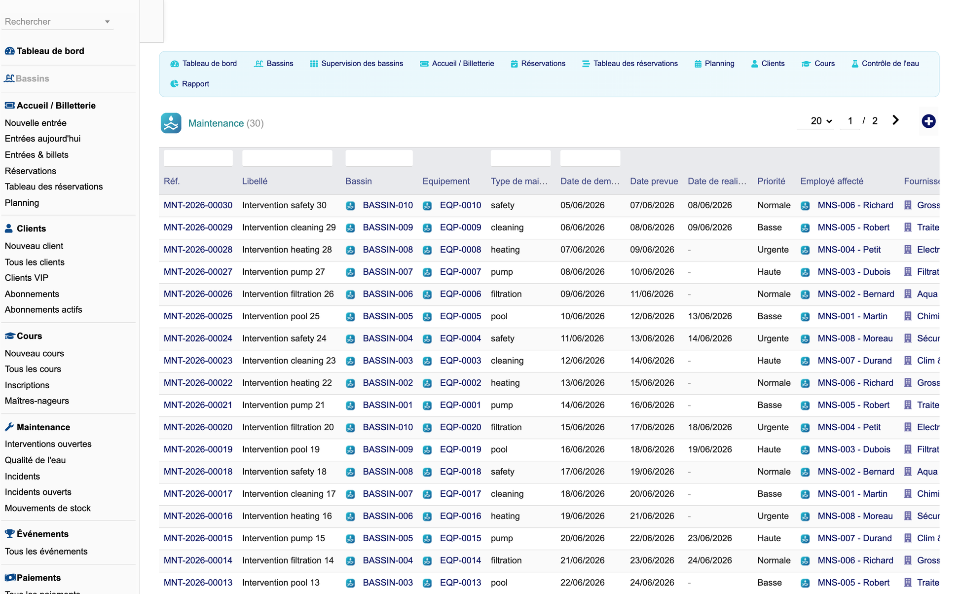Open Abonnements actifs in sidebar
Viewport: 960px width, 594px height.
(43, 310)
